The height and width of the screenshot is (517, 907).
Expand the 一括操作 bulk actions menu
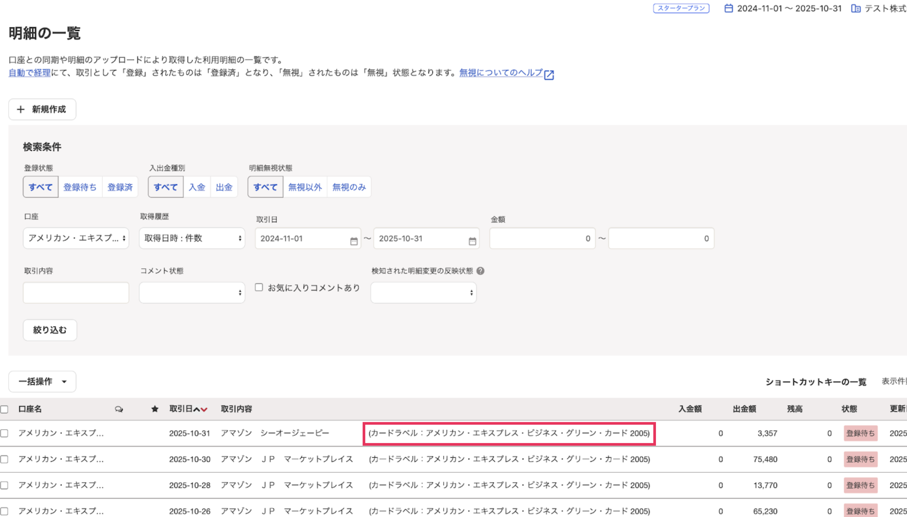(x=42, y=382)
